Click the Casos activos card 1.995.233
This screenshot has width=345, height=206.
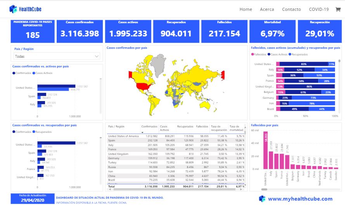click(x=128, y=31)
